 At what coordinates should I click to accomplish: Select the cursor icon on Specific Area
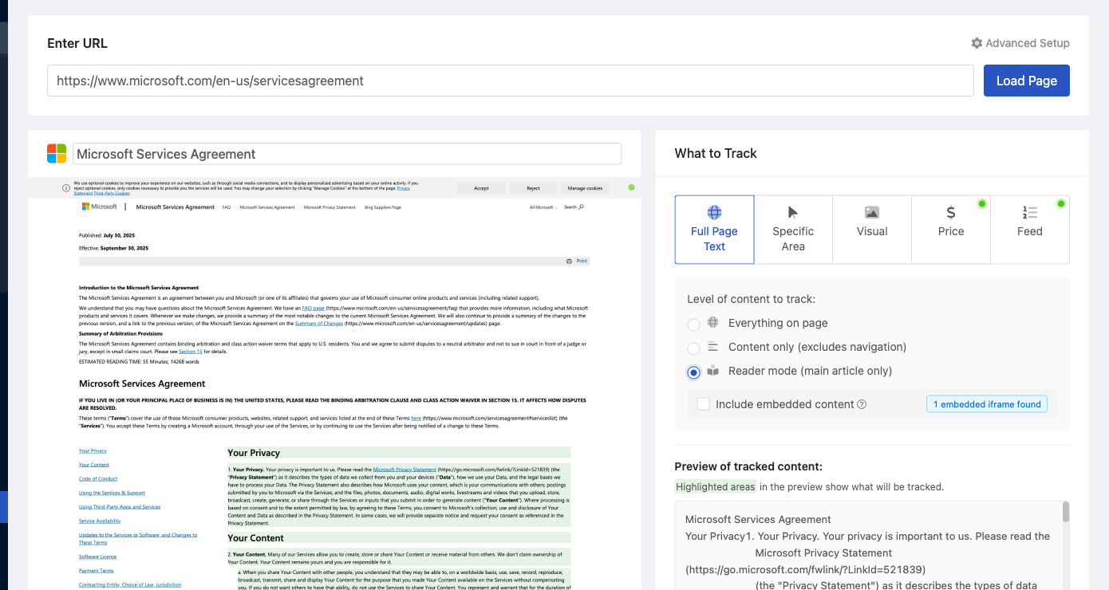pos(792,210)
